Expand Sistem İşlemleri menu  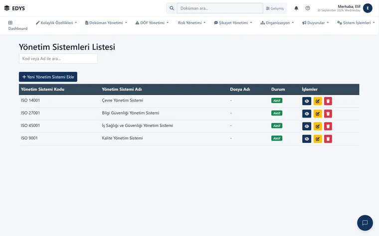pos(356,23)
